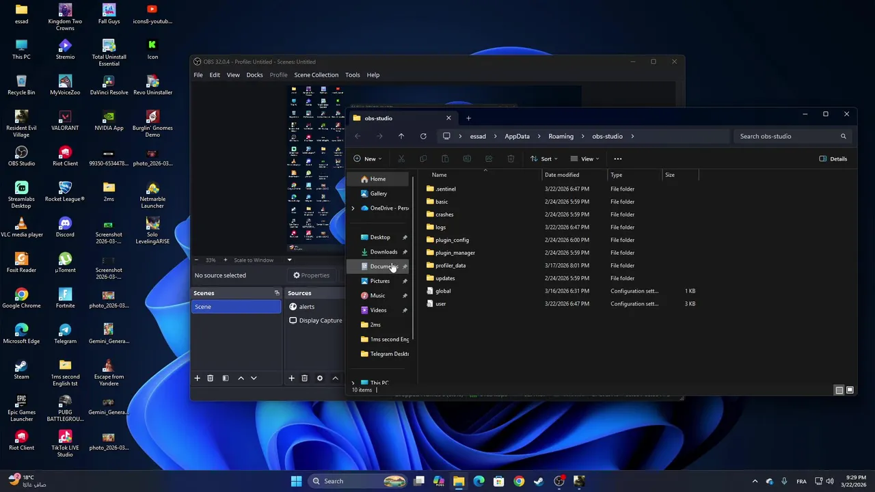The image size is (875, 492).
Task: Open the OBS Scene Collection menu
Action: click(x=316, y=75)
